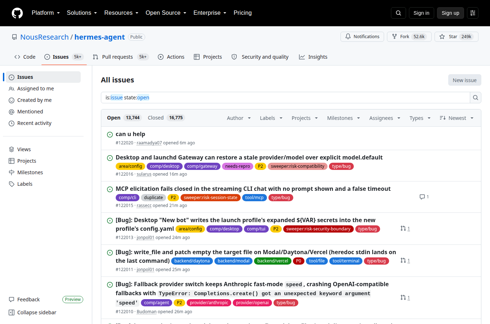
Task: Open the Enterprise dropdown
Action: pyautogui.click(x=210, y=13)
